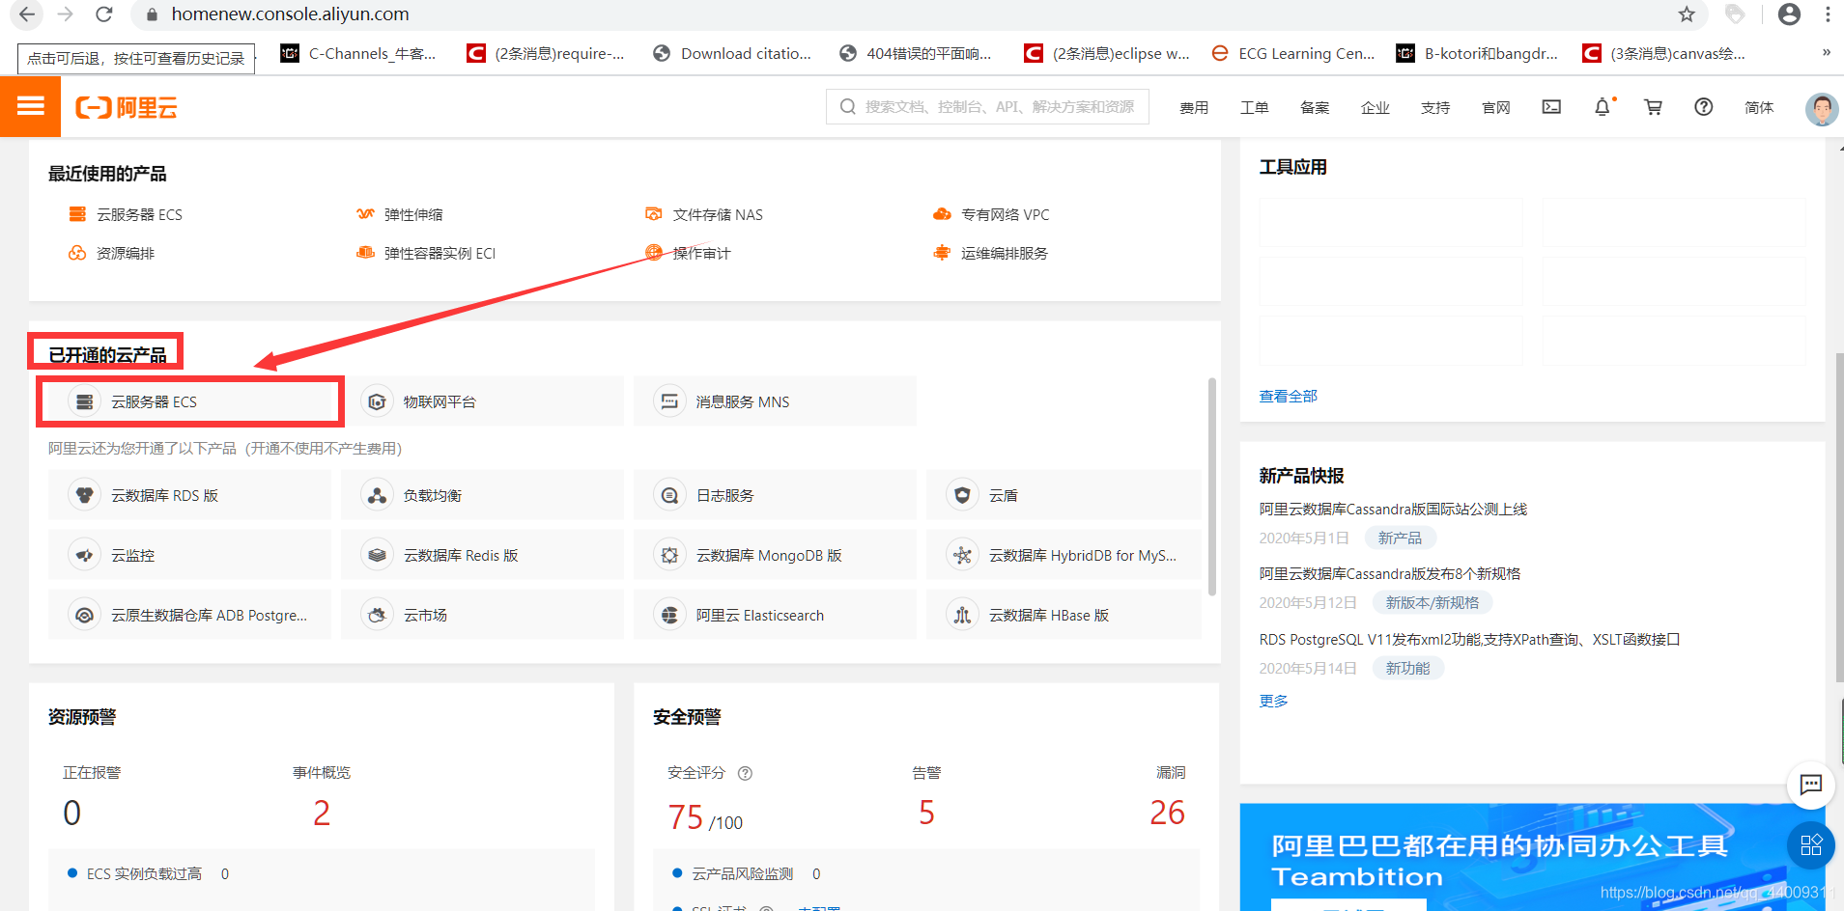
Task: Open the ECG Learning Cen... bookmark
Action: (x=1293, y=53)
